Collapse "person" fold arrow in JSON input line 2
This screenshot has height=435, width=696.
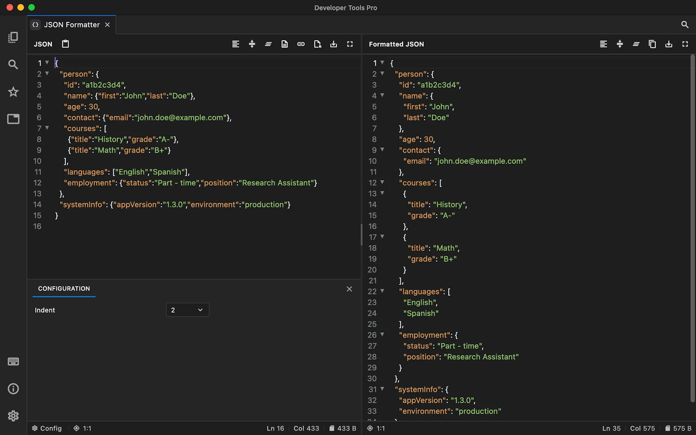47,74
